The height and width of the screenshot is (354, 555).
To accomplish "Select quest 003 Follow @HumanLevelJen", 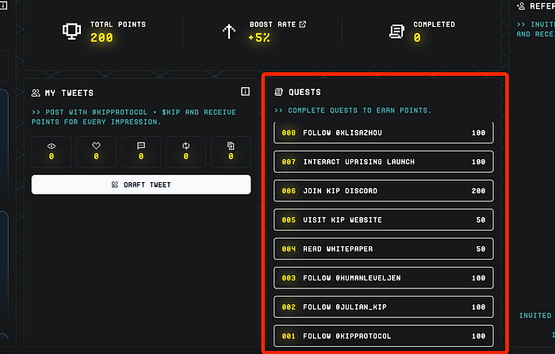I will coord(384,278).
